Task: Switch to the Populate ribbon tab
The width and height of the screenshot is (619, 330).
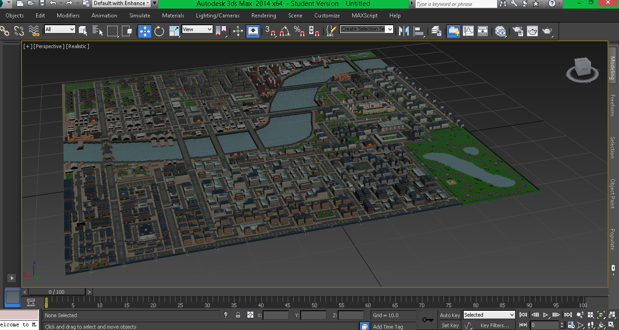Action: (x=613, y=239)
